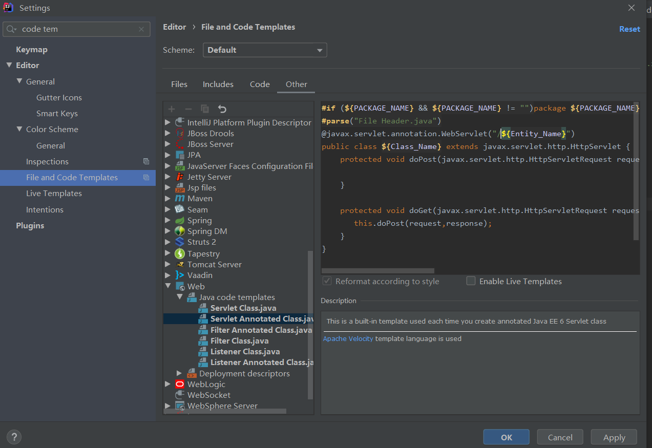Open help with the question mark icon

(14, 437)
